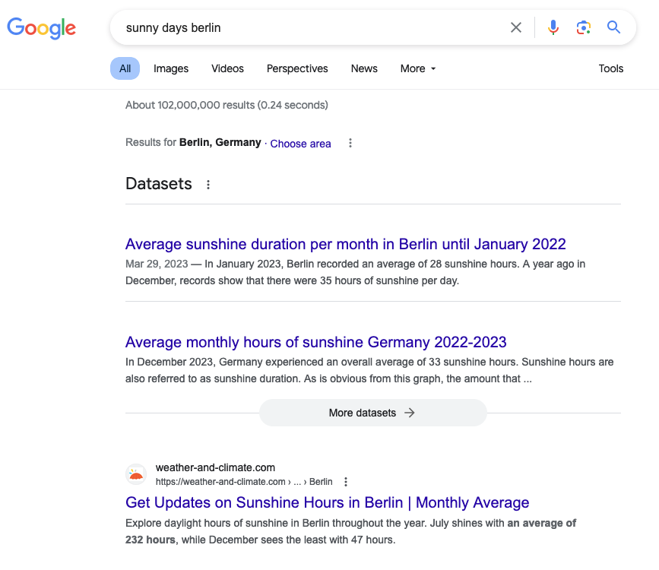The height and width of the screenshot is (570, 659).
Task: Switch to the Images tab
Action: [171, 68]
